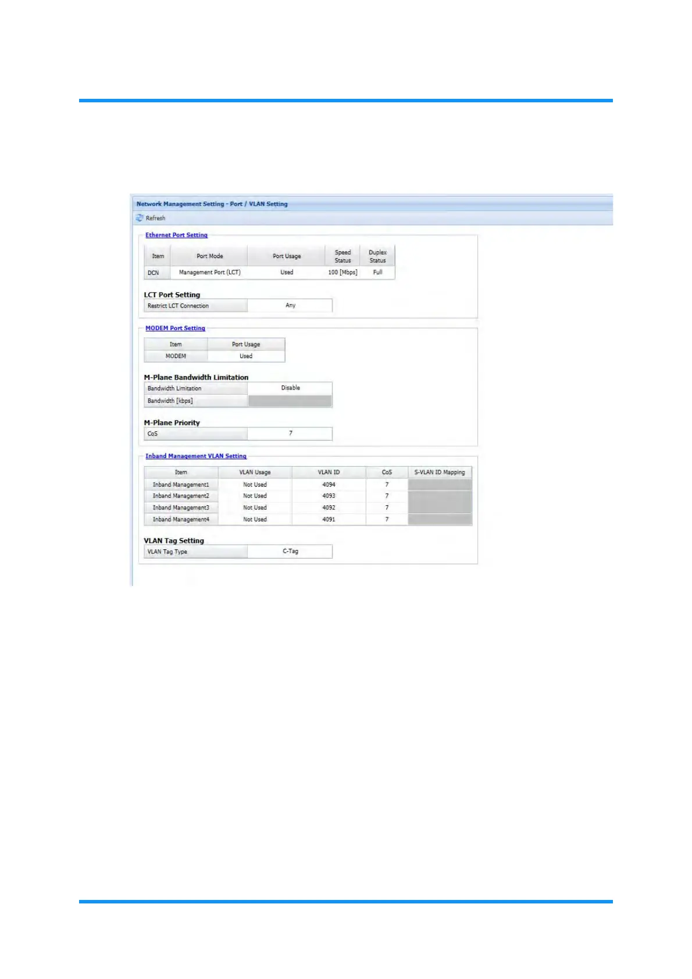Click the Ethernet Port Usage value Used
This screenshot has height=979, width=692.
pos(287,273)
